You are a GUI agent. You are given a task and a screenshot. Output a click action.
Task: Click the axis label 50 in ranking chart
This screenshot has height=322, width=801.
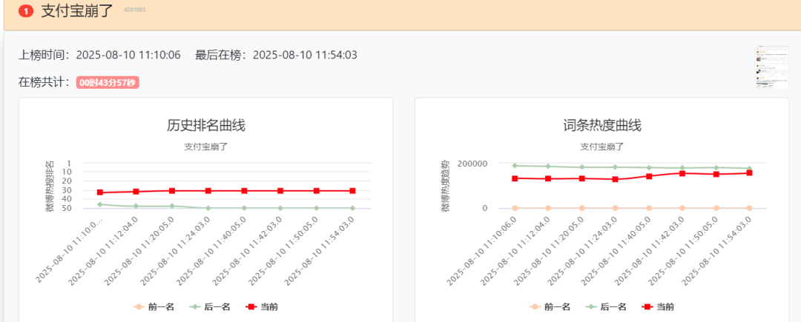68,209
